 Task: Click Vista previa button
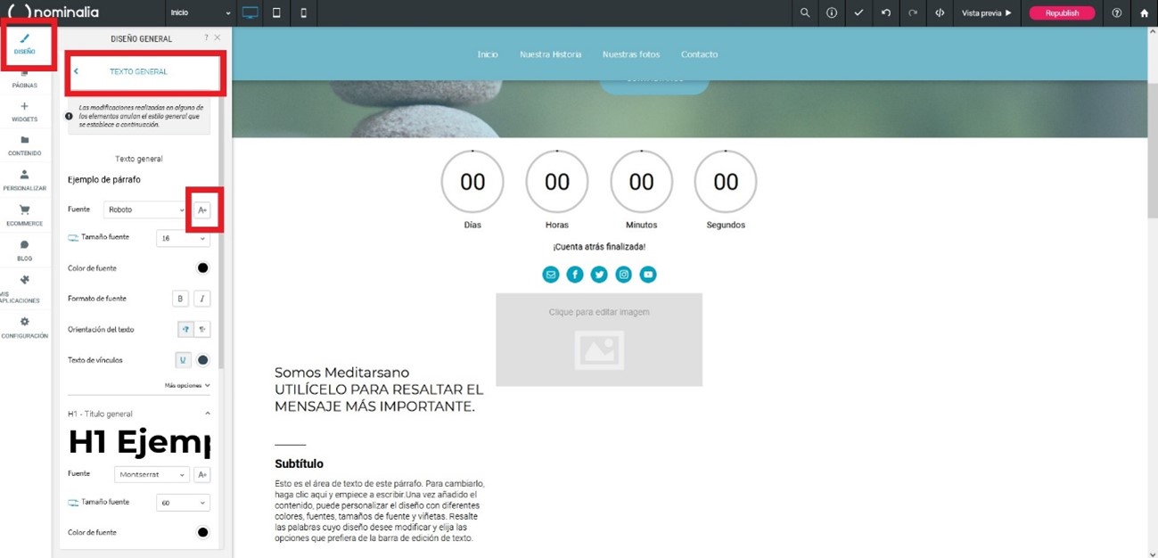click(x=986, y=13)
